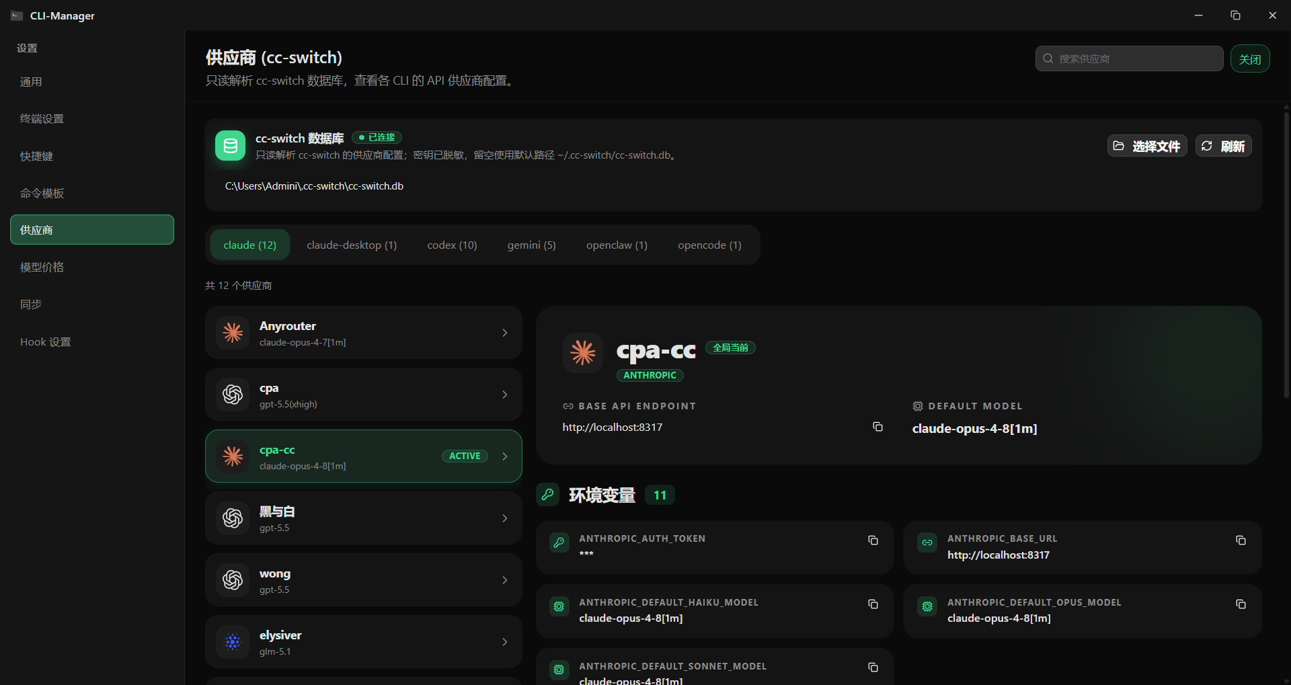Expand the wong provider chevron
The height and width of the screenshot is (685, 1291).
coord(504,580)
